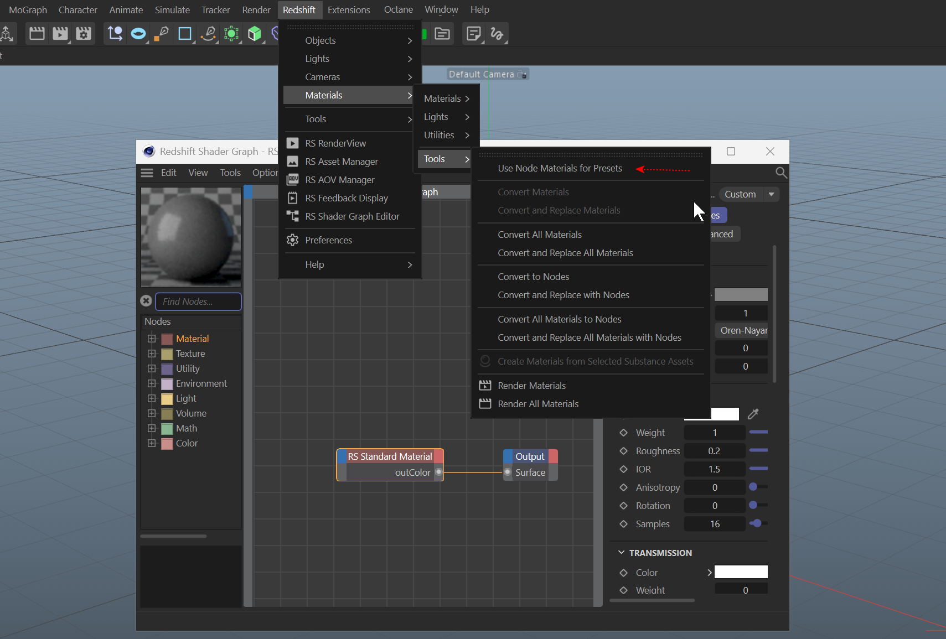Screen dimensions: 946x639
Task: Click the Find Nodes search field
Action: [x=198, y=302]
